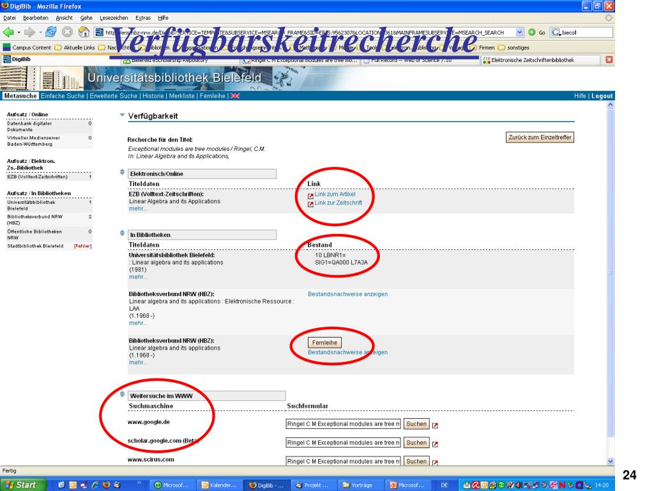The height and width of the screenshot is (491, 654).
Task: Launch Firefox from the quick launch bar
Action: click(x=106, y=485)
